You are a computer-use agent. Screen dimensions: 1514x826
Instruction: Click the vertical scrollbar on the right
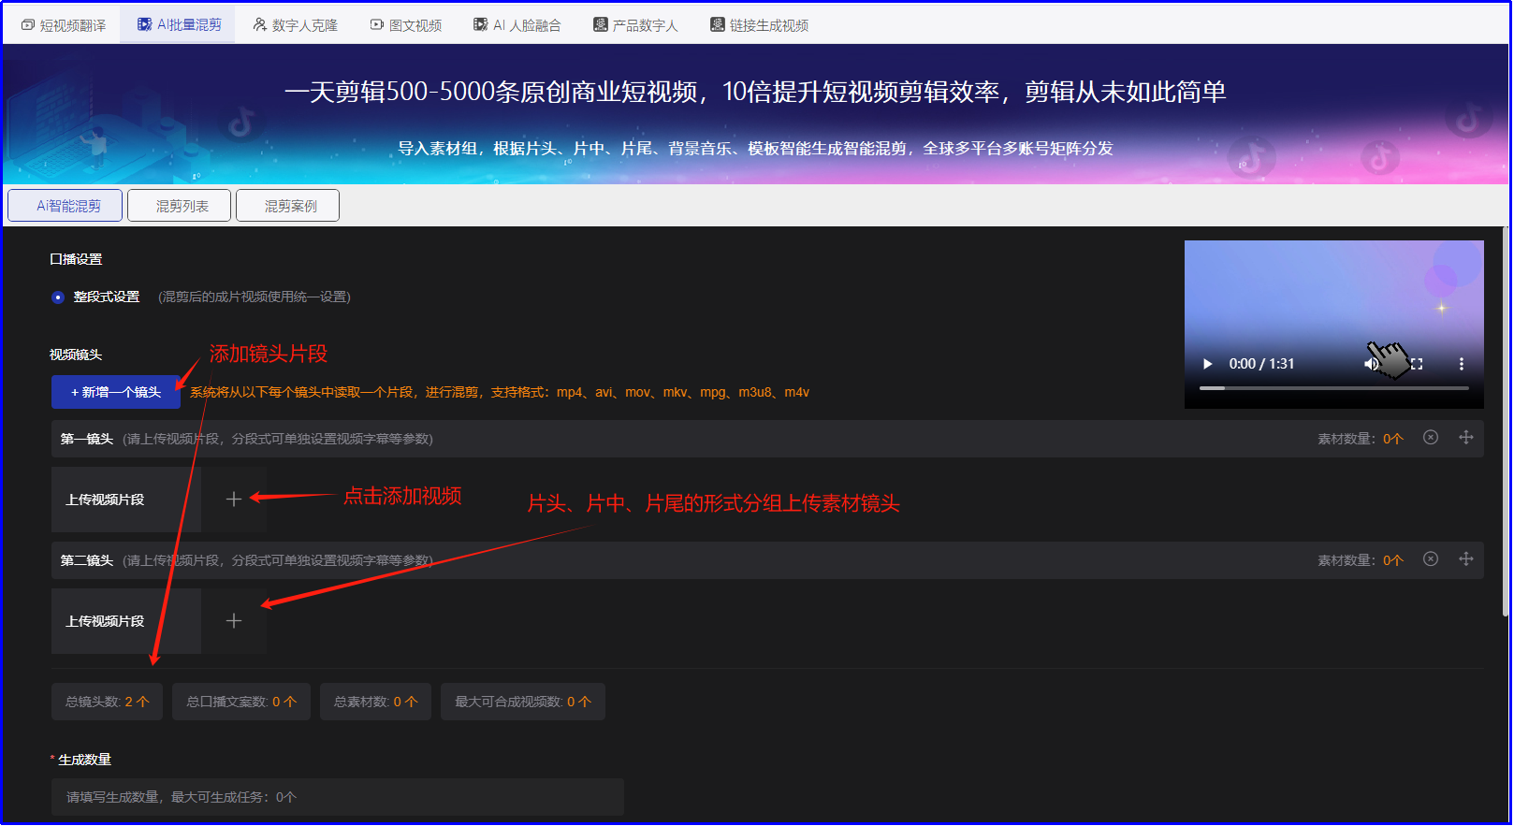tap(1505, 421)
